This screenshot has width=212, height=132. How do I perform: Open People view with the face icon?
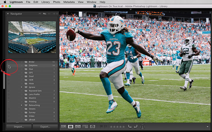pyautogui.click(x=92, y=127)
